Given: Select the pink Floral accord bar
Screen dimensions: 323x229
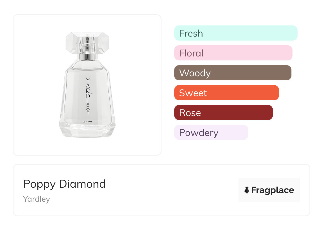Looking at the screenshot, I should 233,53.
